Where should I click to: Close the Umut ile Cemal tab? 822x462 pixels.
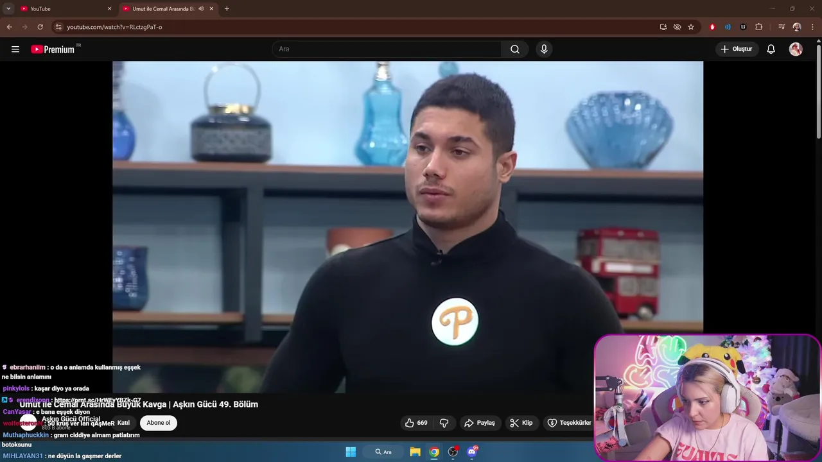[x=211, y=9]
